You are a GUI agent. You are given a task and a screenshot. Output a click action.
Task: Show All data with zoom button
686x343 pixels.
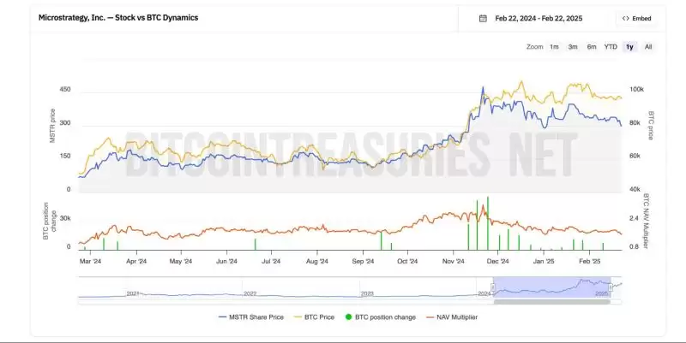pos(648,47)
